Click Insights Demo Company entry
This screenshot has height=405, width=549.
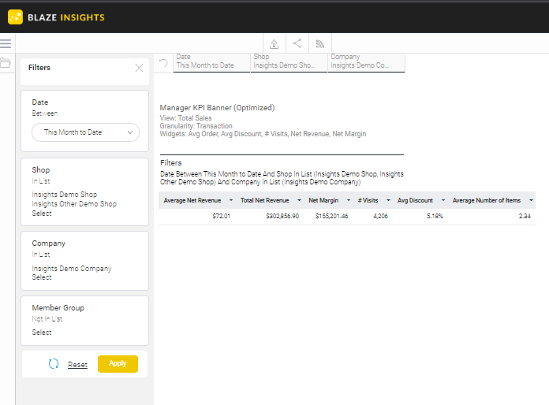coord(72,269)
